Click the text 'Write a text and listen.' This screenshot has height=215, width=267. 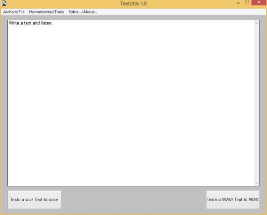coord(31,23)
